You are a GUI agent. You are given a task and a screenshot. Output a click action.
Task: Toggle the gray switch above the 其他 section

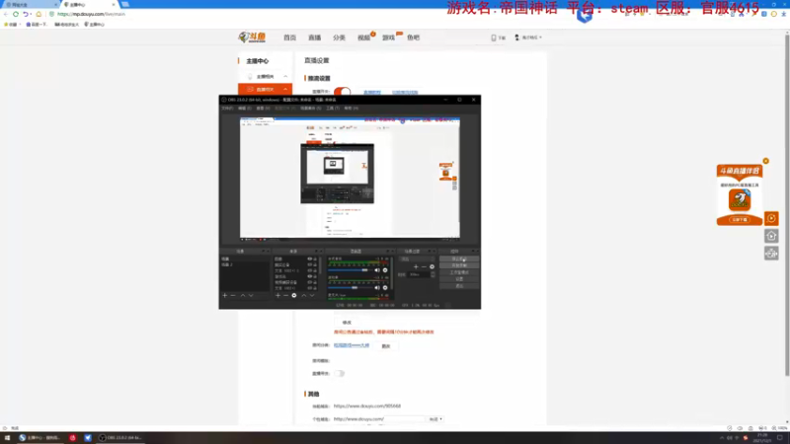339,374
